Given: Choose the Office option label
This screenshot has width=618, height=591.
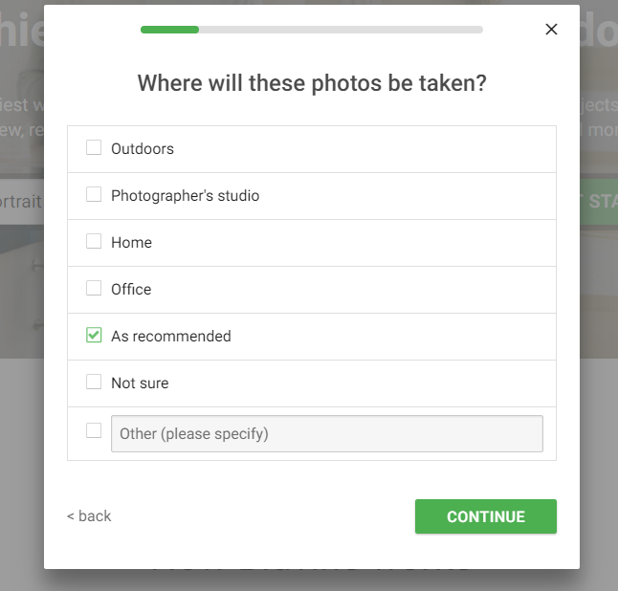Looking at the screenshot, I should [x=131, y=290].
